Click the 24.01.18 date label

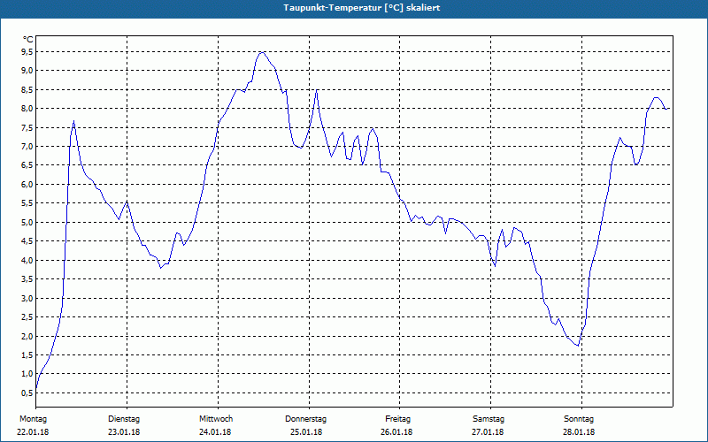pos(215,432)
